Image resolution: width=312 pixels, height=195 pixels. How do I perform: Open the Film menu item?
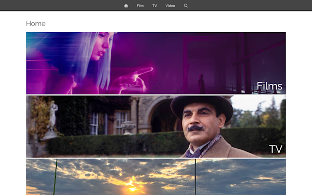pyautogui.click(x=140, y=6)
